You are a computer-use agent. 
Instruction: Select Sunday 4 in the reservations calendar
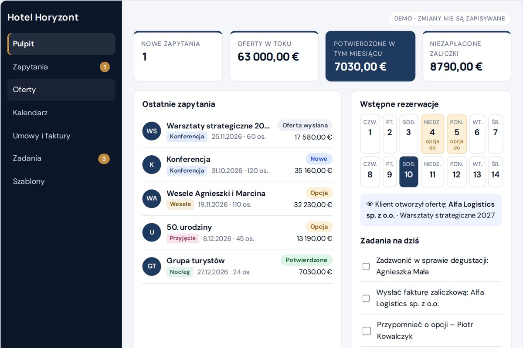[432, 134]
